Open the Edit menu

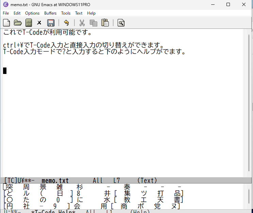pos(17,13)
